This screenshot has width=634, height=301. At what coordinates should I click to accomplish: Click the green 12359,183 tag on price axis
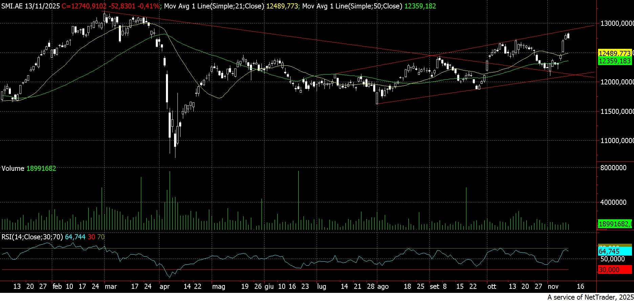(x=614, y=61)
